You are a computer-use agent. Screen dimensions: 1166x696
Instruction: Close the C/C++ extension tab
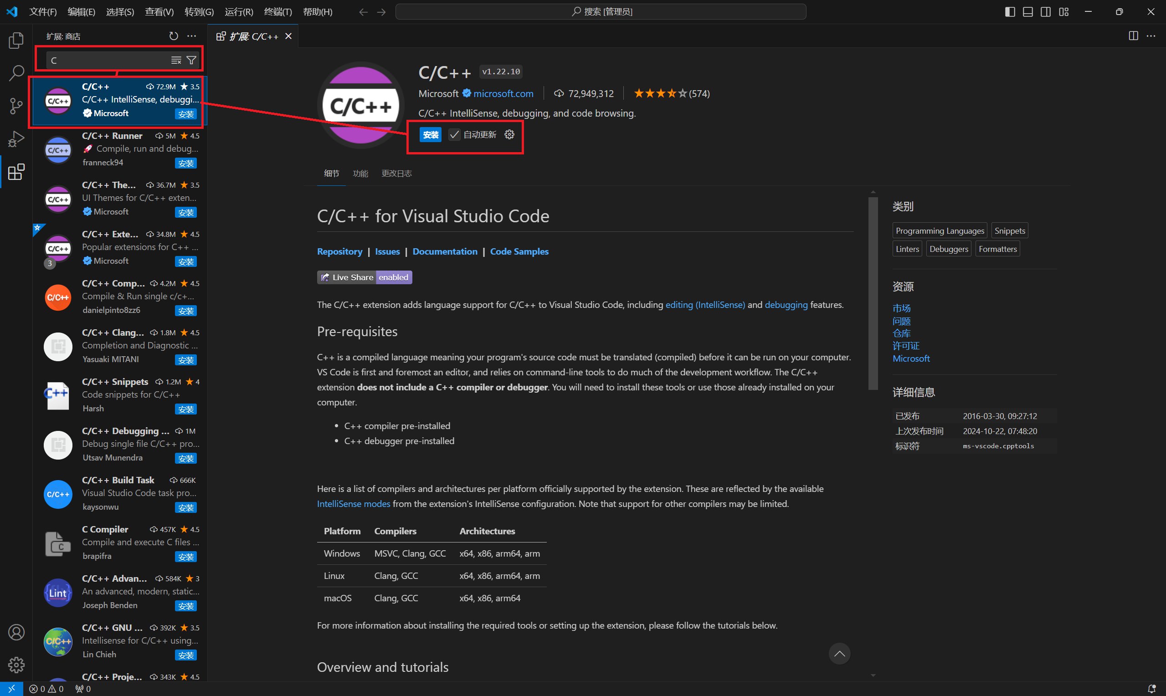click(288, 36)
